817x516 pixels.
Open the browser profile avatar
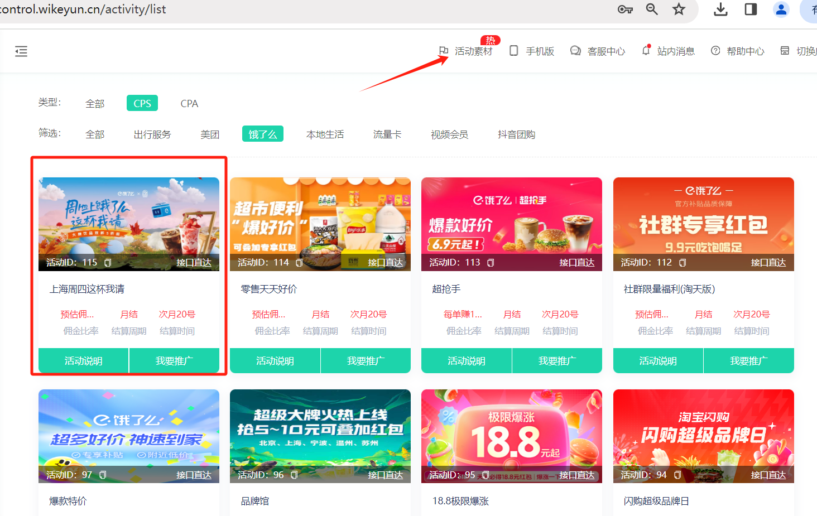(x=781, y=9)
